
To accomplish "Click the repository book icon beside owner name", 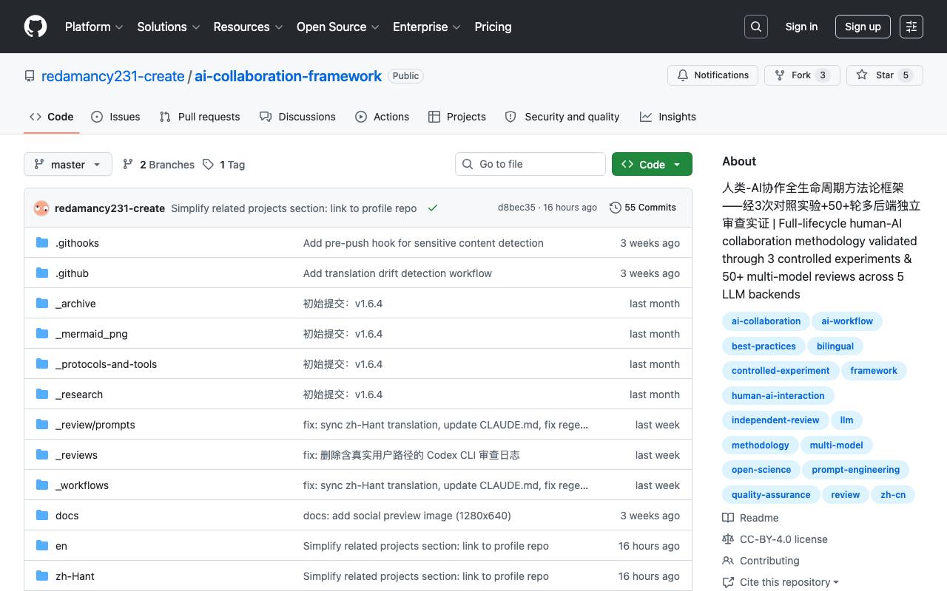I will pyautogui.click(x=30, y=76).
